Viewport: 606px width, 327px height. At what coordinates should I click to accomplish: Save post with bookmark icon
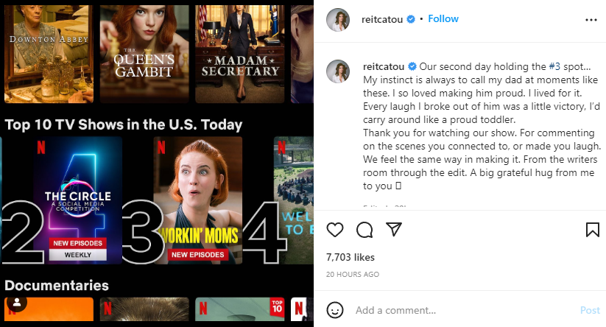(593, 230)
